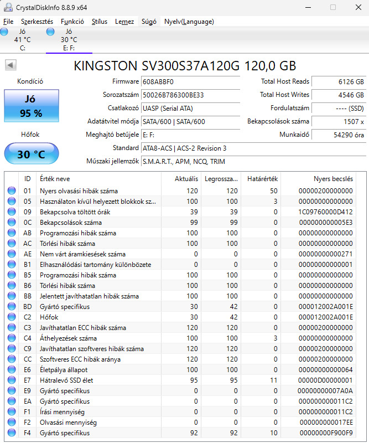This screenshot has height=443, width=369.
Task: Click the CrystalDiskInfo app icon in title bar
Action: pos(8,7)
